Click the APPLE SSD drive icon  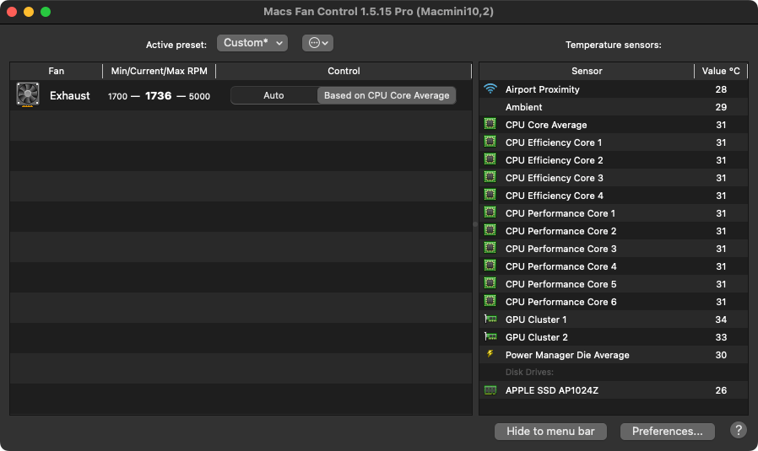490,390
